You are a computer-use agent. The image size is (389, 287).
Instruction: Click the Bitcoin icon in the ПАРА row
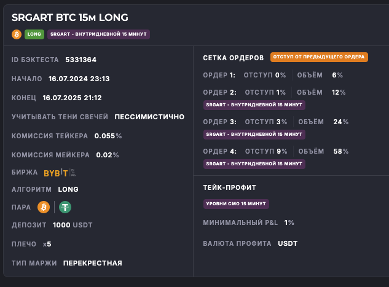(43, 207)
